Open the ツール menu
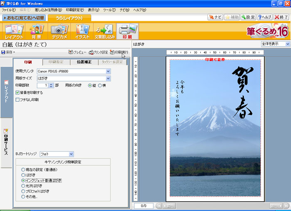 click(109, 10)
